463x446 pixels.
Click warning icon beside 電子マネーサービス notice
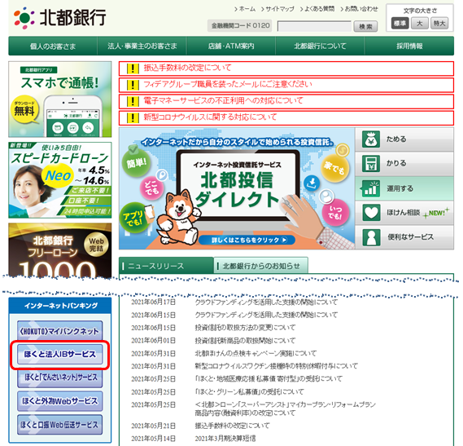click(x=133, y=101)
